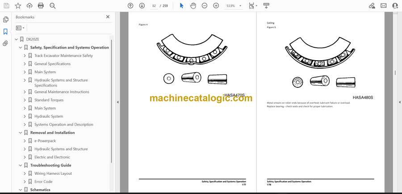Open the e-Powerpack bookmark
The width and height of the screenshot is (402, 194).
[46, 141]
